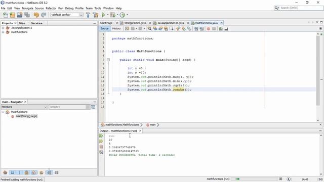The height and width of the screenshot is (182, 324).
Task: Toggle Show Fields filter in Navigator
Action: tap(12, 172)
